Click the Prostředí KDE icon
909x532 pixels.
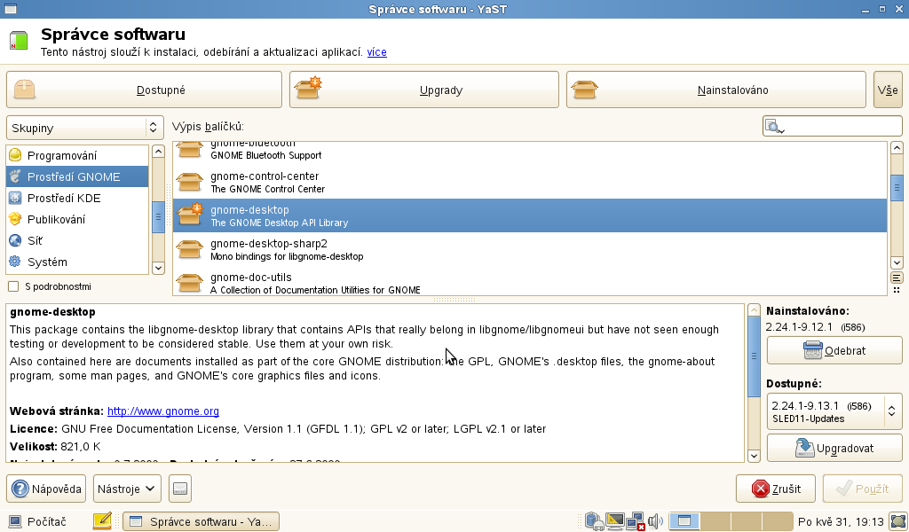[15, 198]
